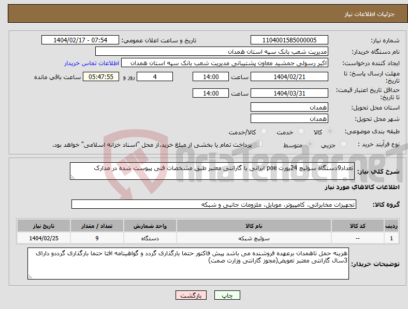Click the کد کالا column header
The image size is (408, 309).
(358, 226)
